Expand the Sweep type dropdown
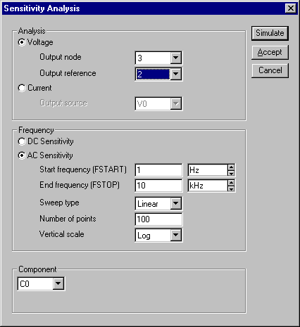 point(176,203)
